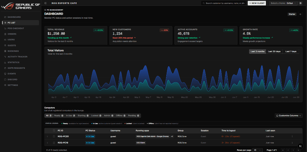This screenshot has height=152, width=307.
Task: Click the Time to logout column header
Action: pyautogui.click(x=228, y=130)
